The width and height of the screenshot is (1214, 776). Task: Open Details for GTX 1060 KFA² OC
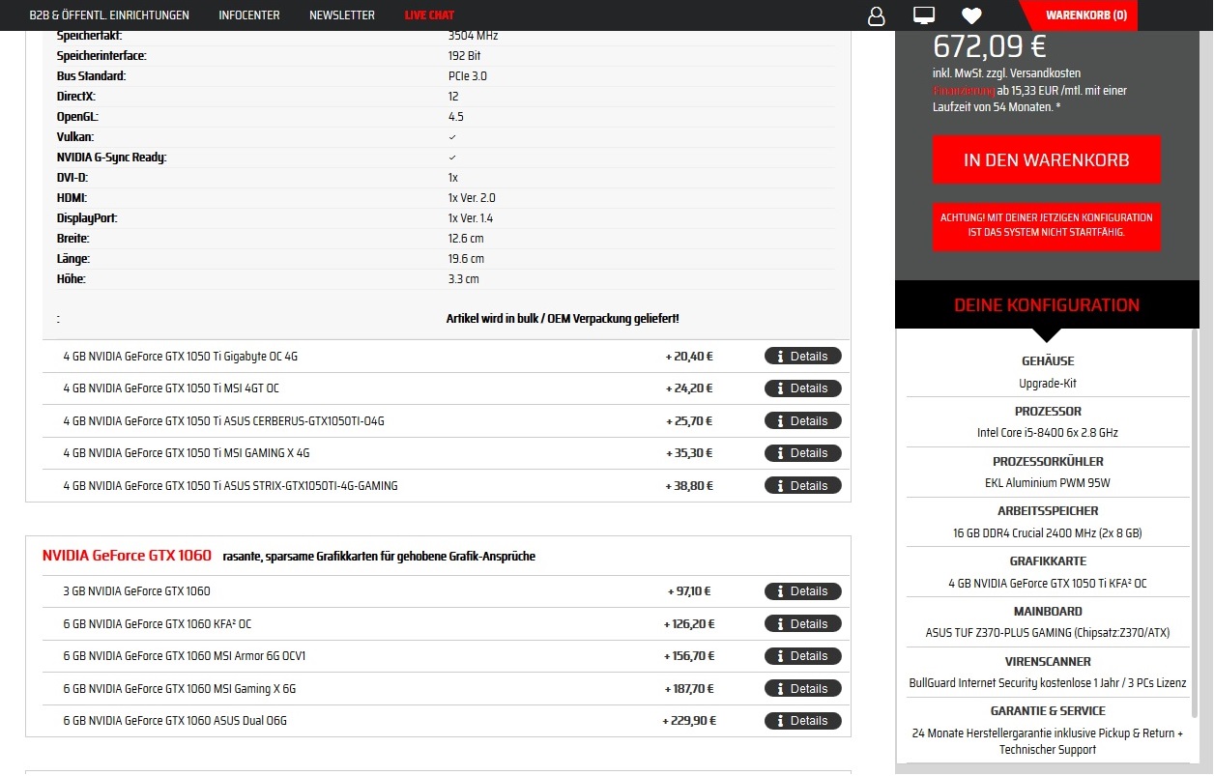click(x=803, y=624)
